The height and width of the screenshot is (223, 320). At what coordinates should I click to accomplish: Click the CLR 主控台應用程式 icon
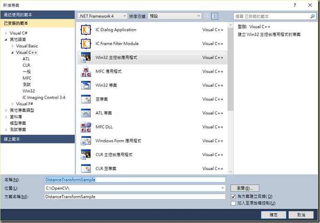86,155
